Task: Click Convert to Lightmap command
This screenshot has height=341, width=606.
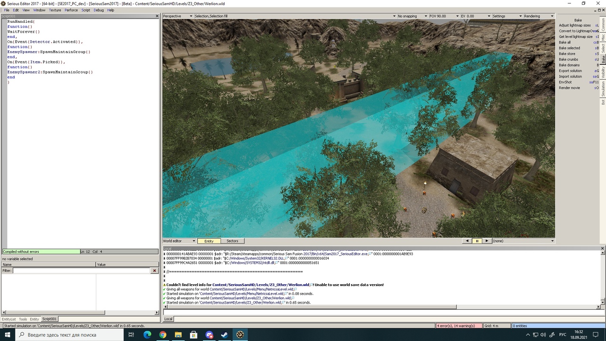Action: point(579,31)
